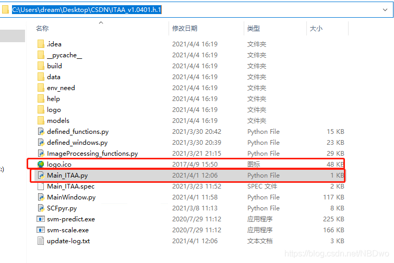Click the defined_functions.py Python file icon
The image size is (394, 263).
(x=41, y=131)
